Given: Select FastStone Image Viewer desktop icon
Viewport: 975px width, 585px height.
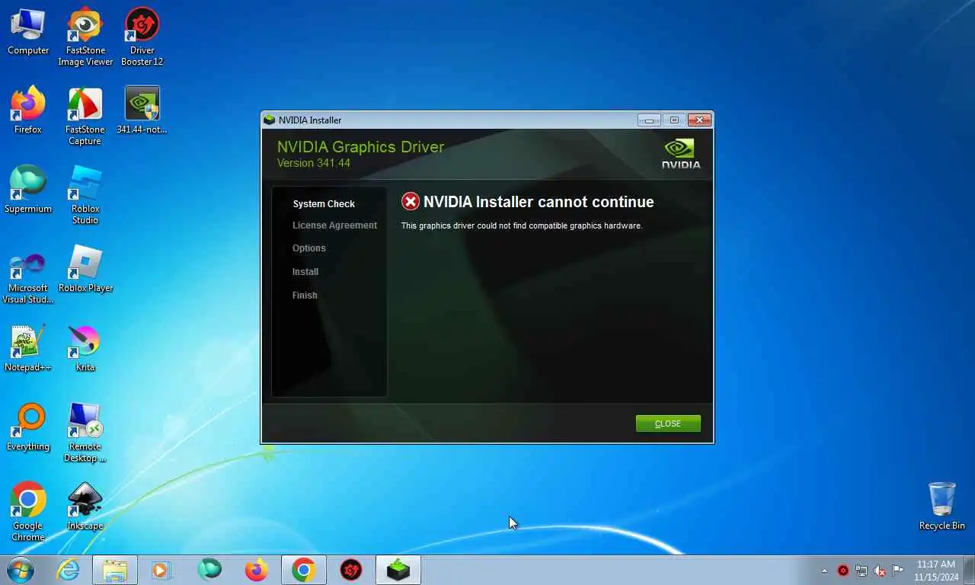Looking at the screenshot, I should coord(85,37).
